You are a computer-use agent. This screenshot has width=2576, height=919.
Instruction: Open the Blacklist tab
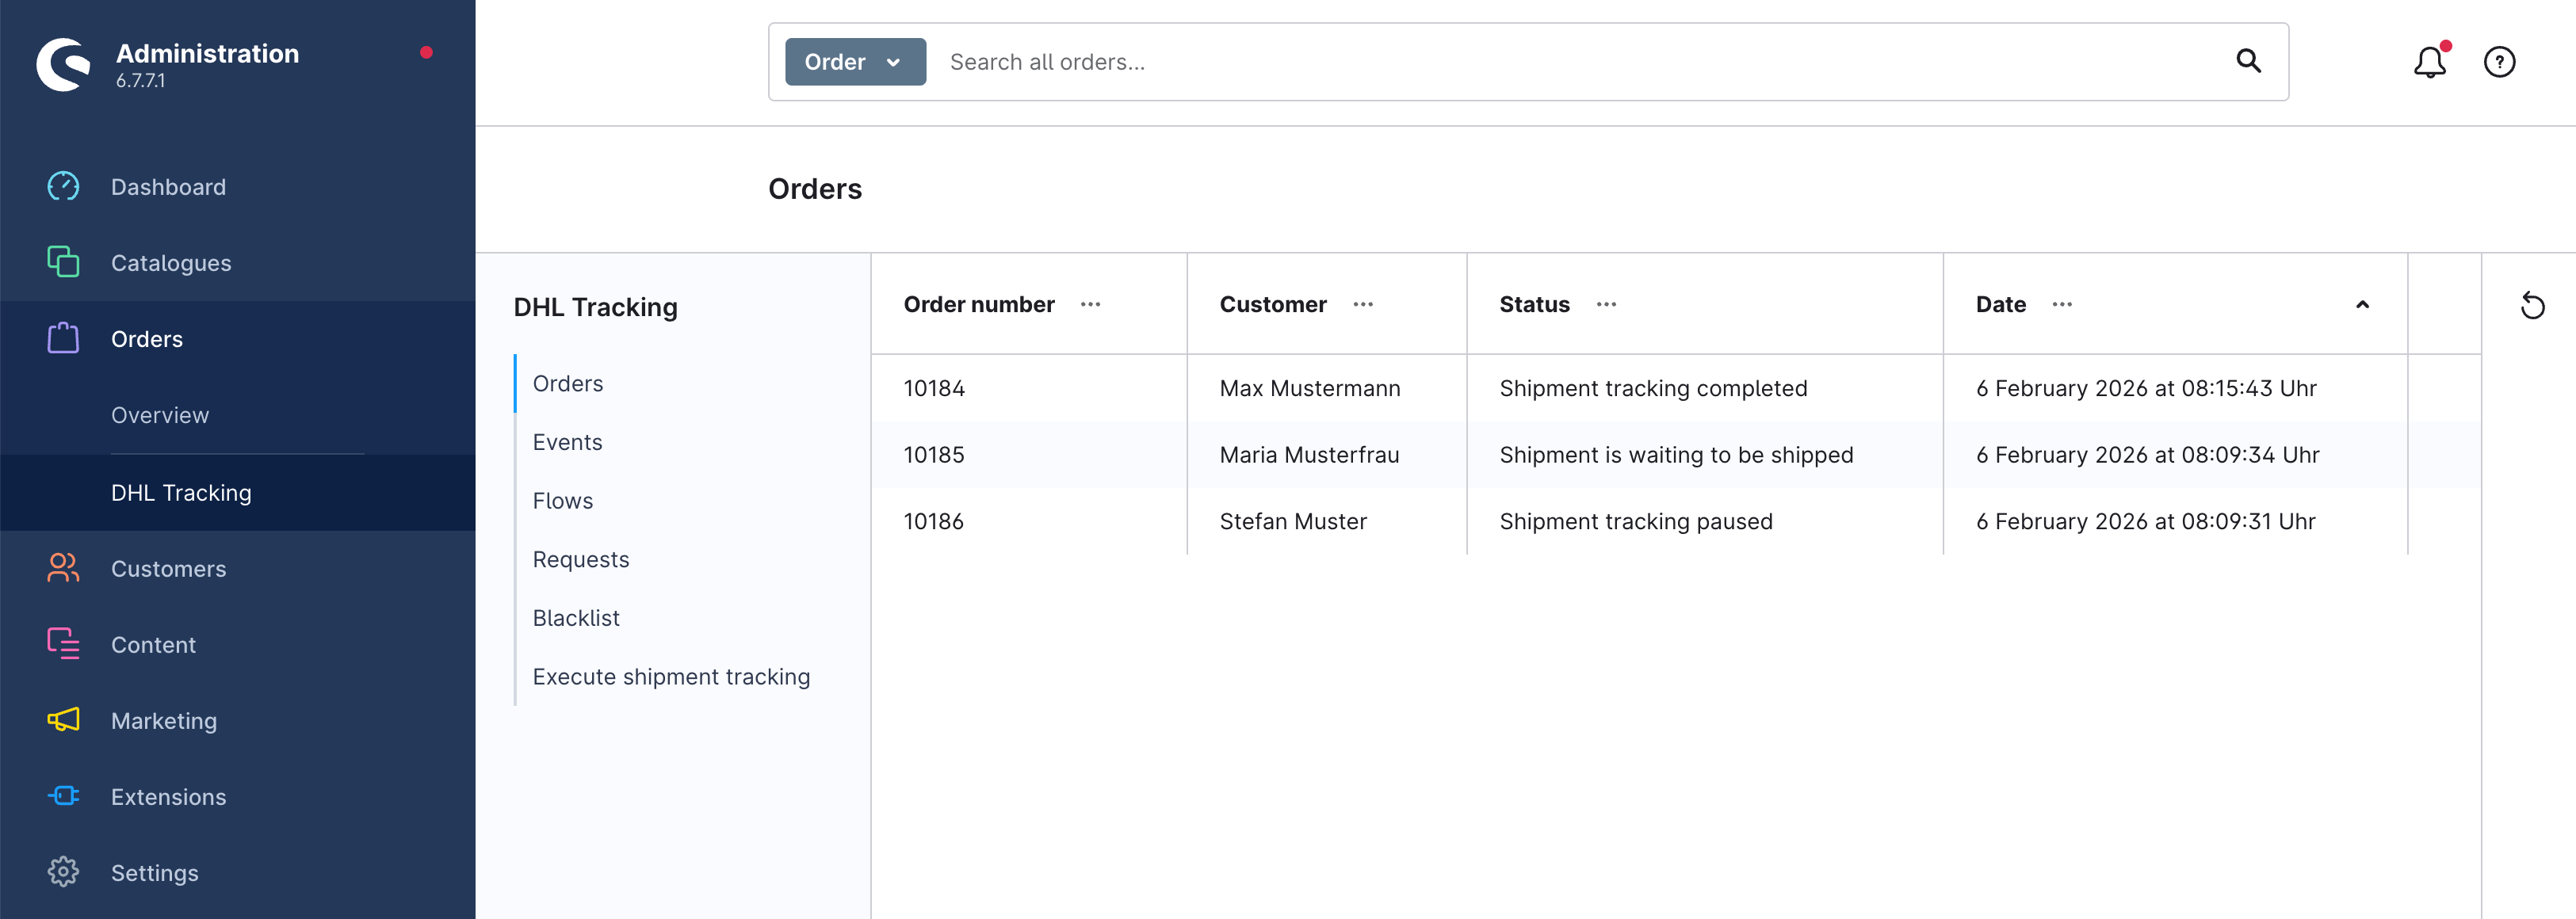[576, 618]
